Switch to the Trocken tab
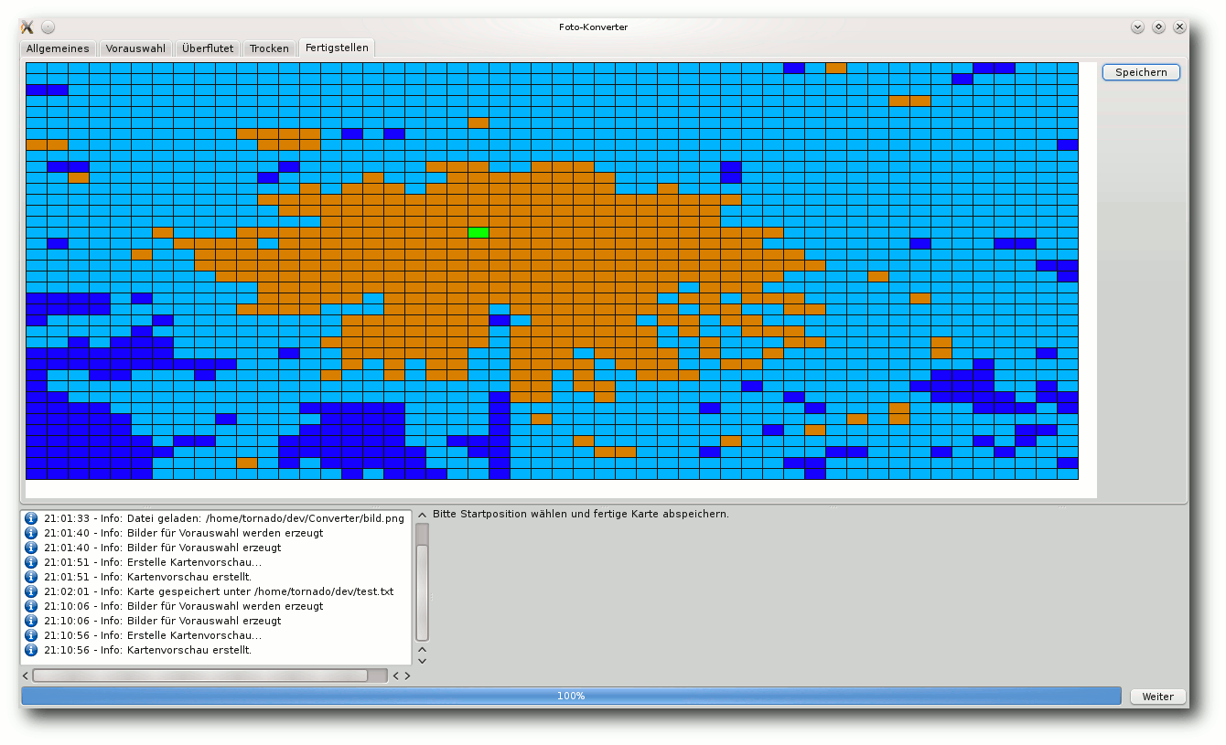The height and width of the screenshot is (745, 1226). tap(269, 48)
